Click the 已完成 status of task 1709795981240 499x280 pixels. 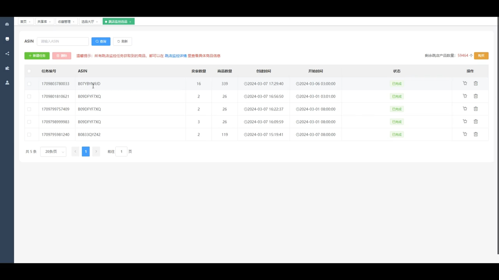[397, 135]
